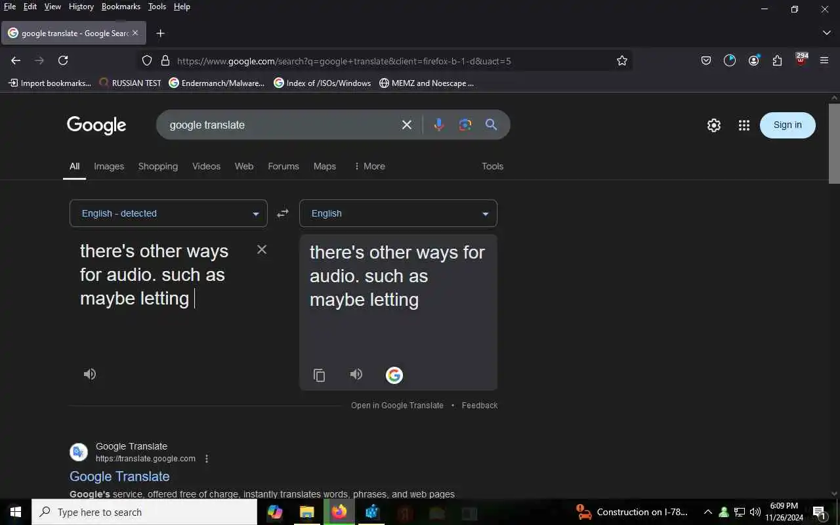Open the Extensions puzzle icon
The height and width of the screenshot is (525, 840).
tap(777, 60)
